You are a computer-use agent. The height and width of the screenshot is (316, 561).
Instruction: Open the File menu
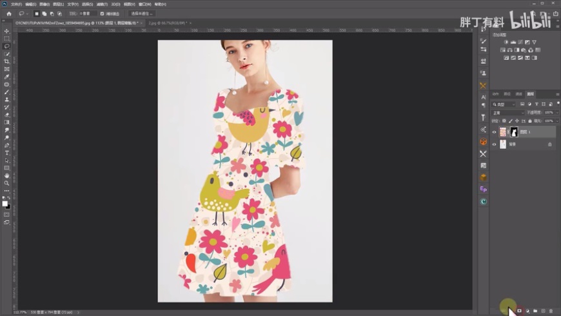point(16,5)
